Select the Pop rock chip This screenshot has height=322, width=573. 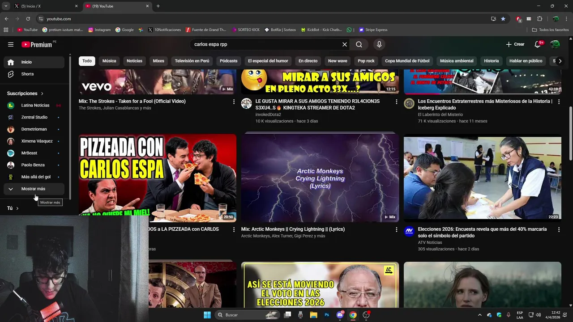366,61
